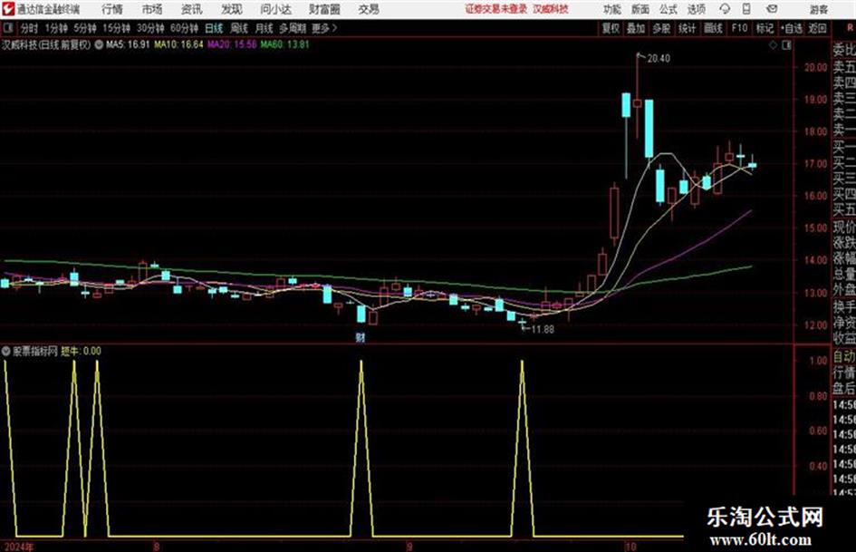Screen dimensions: 856x552
Task: Expand the 更多 period options
Action: 324,28
